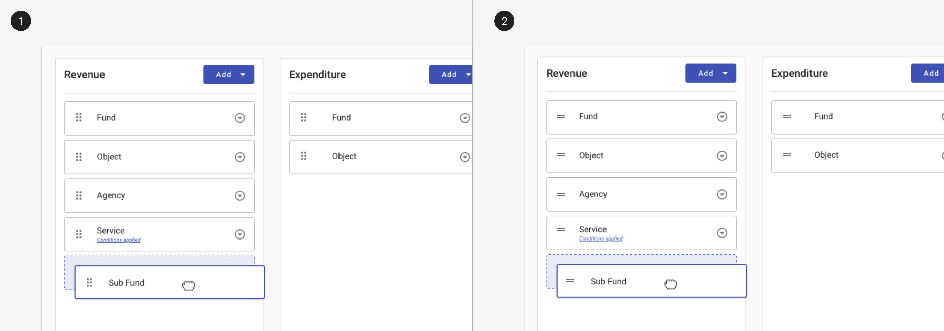Screen dimensions: 944x331
Task: Open the Revenue Agency options circle arrow in panel 1
Action: (240, 196)
